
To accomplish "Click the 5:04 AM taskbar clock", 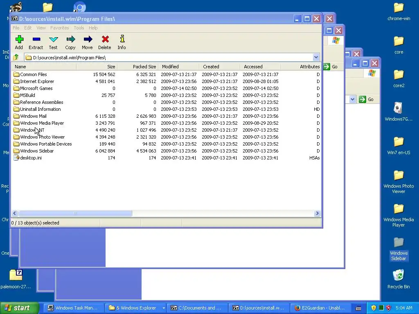I will coord(404,308).
